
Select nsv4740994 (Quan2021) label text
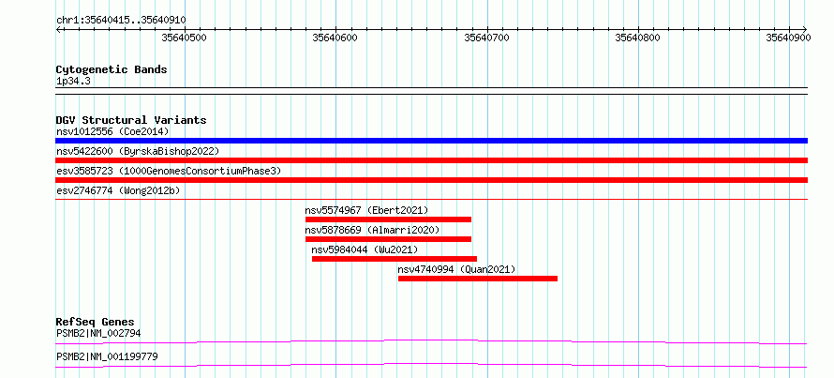457,269
